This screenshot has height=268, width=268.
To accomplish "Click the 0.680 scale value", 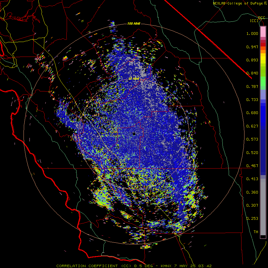I will 252,113.
